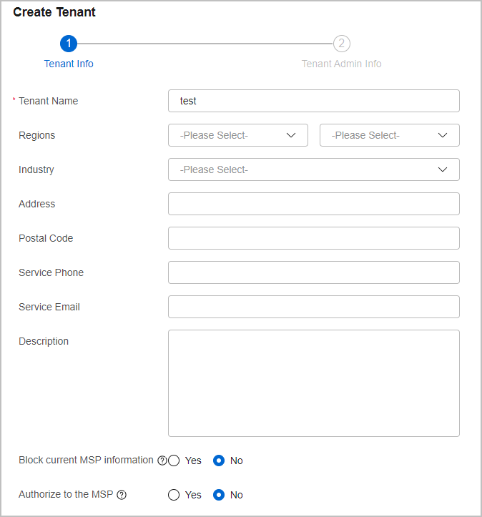Click the chevron in the second Regions dropdown
The image size is (482, 517).
443,135
